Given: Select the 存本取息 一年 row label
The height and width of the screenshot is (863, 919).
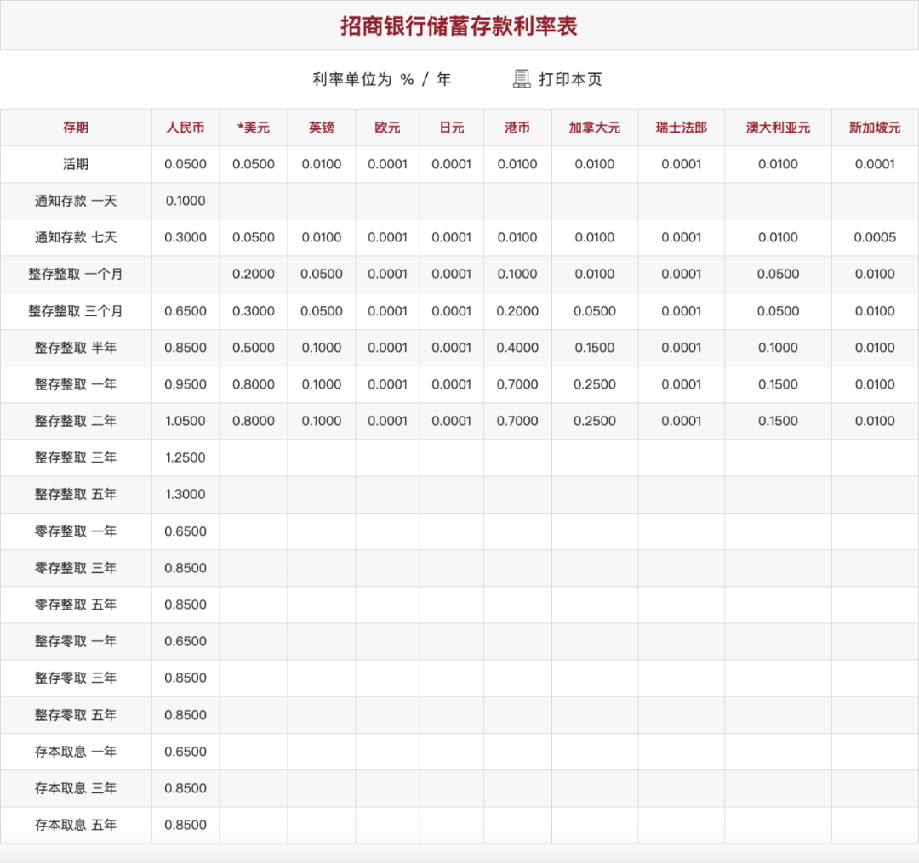Looking at the screenshot, I should pyautogui.click(x=76, y=751).
